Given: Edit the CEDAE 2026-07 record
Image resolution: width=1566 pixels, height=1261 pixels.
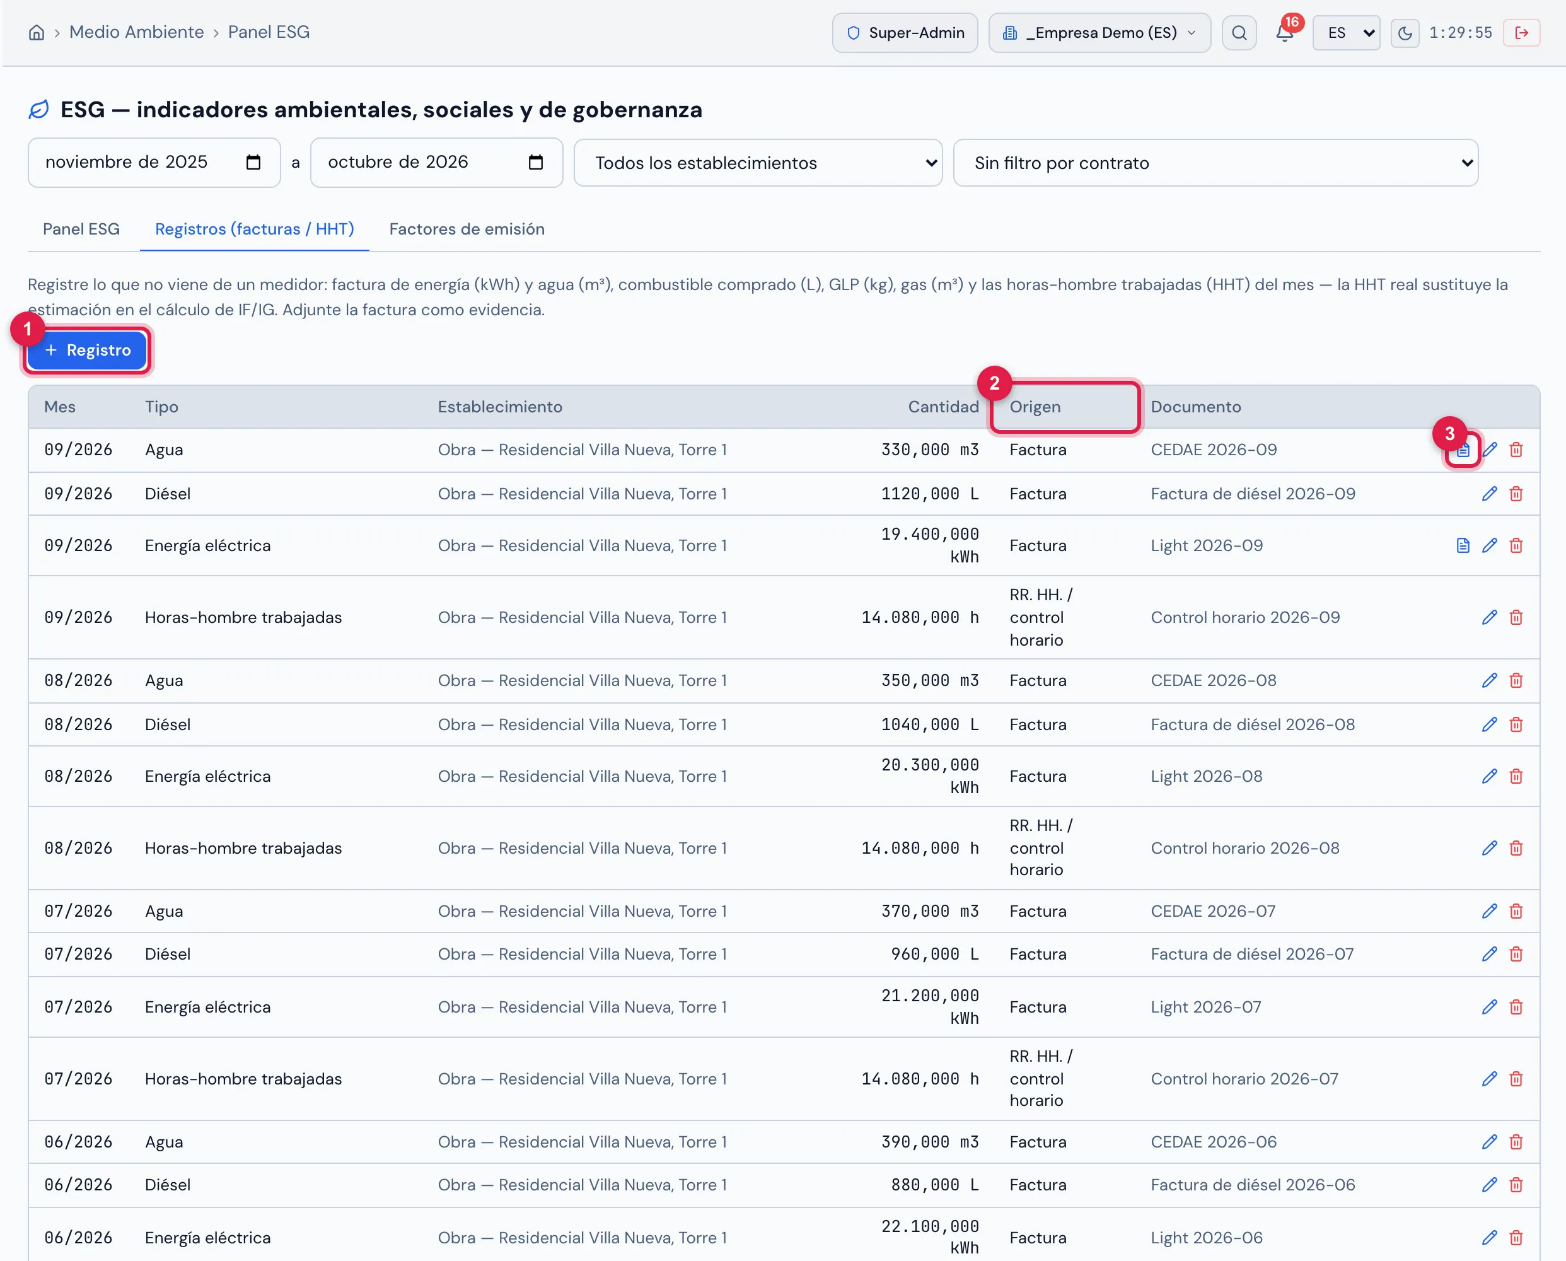Looking at the screenshot, I should (1490, 912).
